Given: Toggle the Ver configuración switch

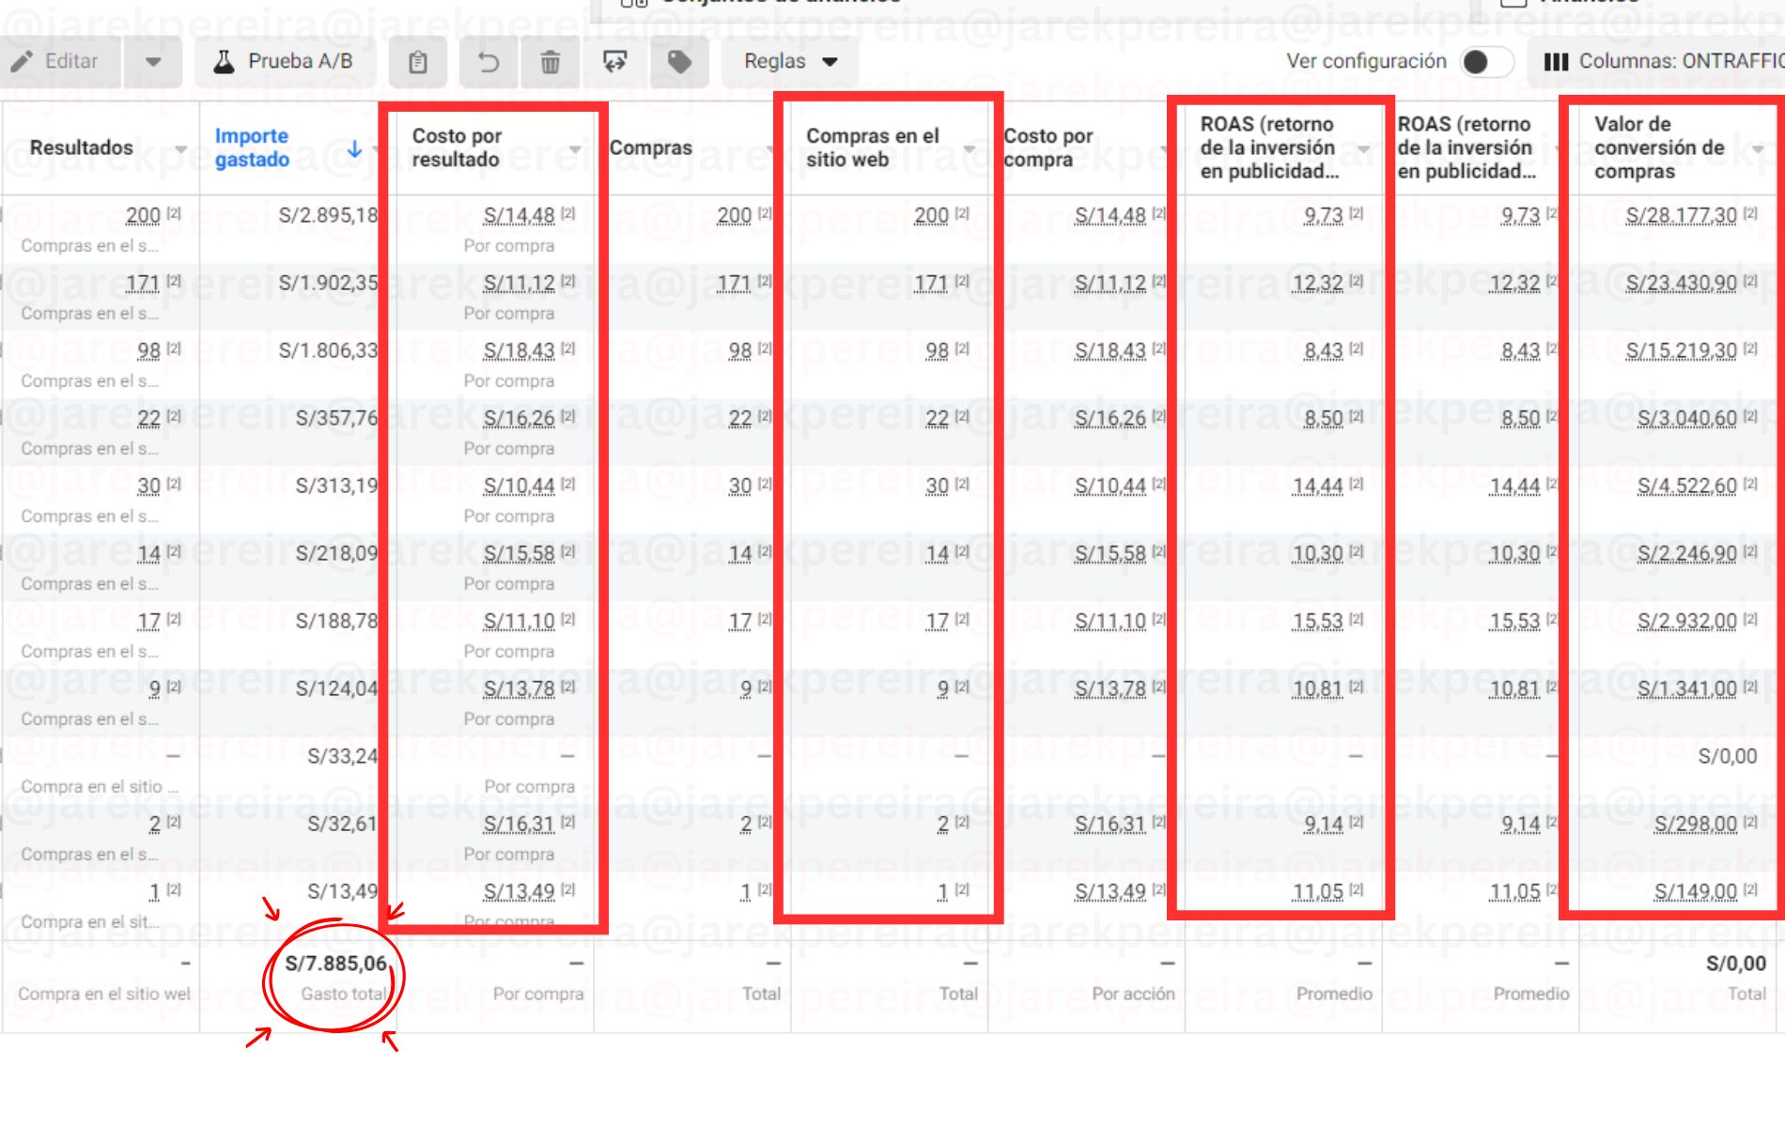Looking at the screenshot, I should click(1486, 62).
